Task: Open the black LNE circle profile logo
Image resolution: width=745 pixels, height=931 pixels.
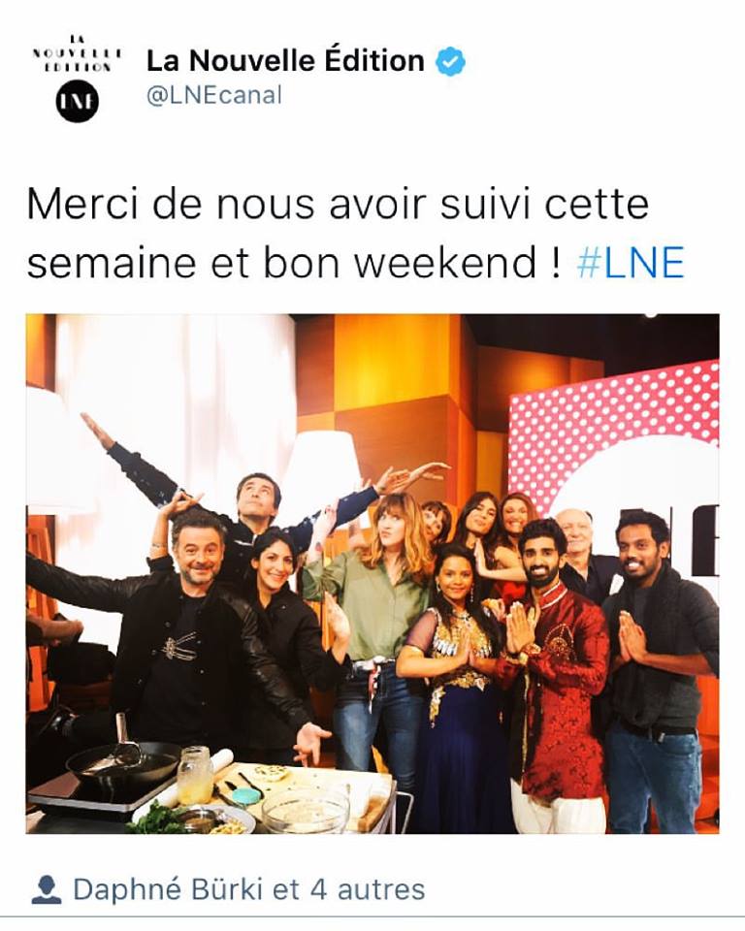Action: click(x=78, y=101)
